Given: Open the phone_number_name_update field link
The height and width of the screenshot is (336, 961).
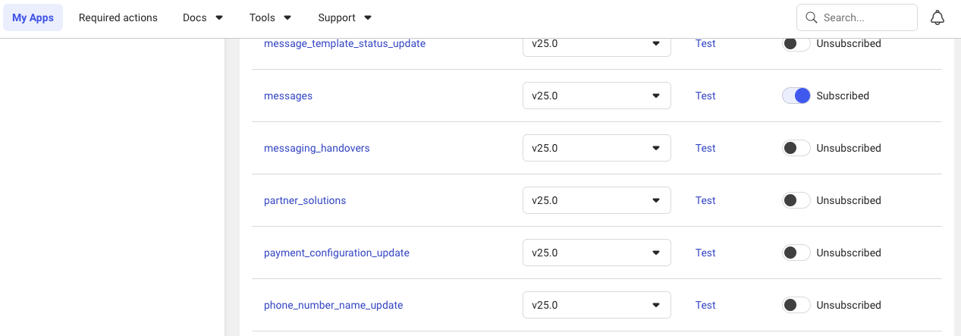Looking at the screenshot, I should click(x=333, y=305).
